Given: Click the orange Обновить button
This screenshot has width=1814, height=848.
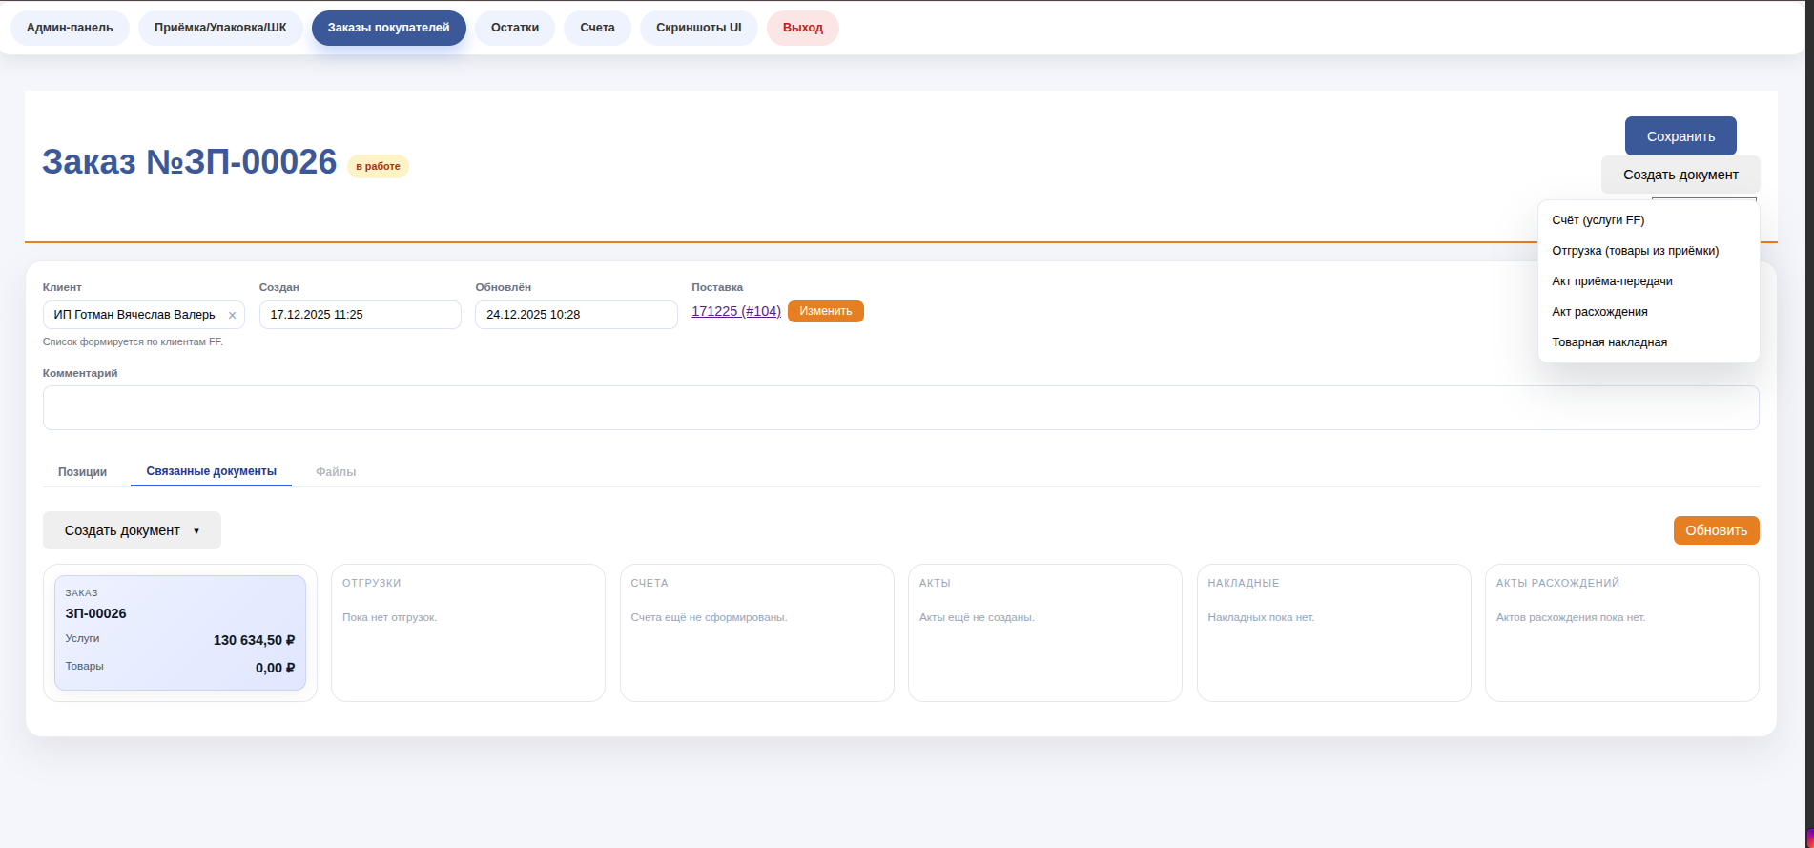Looking at the screenshot, I should (1715, 530).
